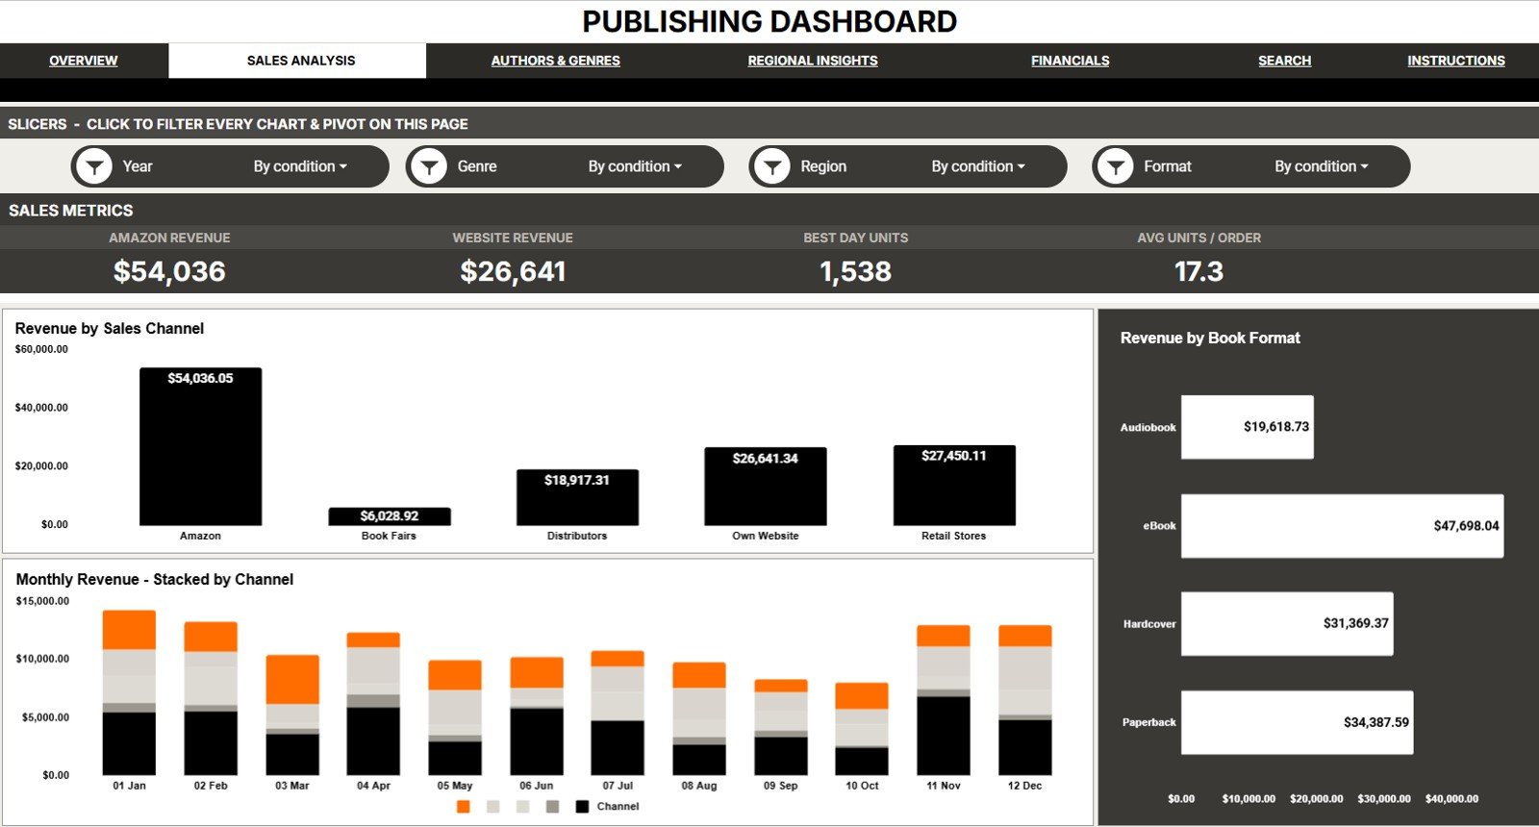The height and width of the screenshot is (827, 1539).
Task: Click the Best Day Units value 1,538
Action: pos(855,271)
